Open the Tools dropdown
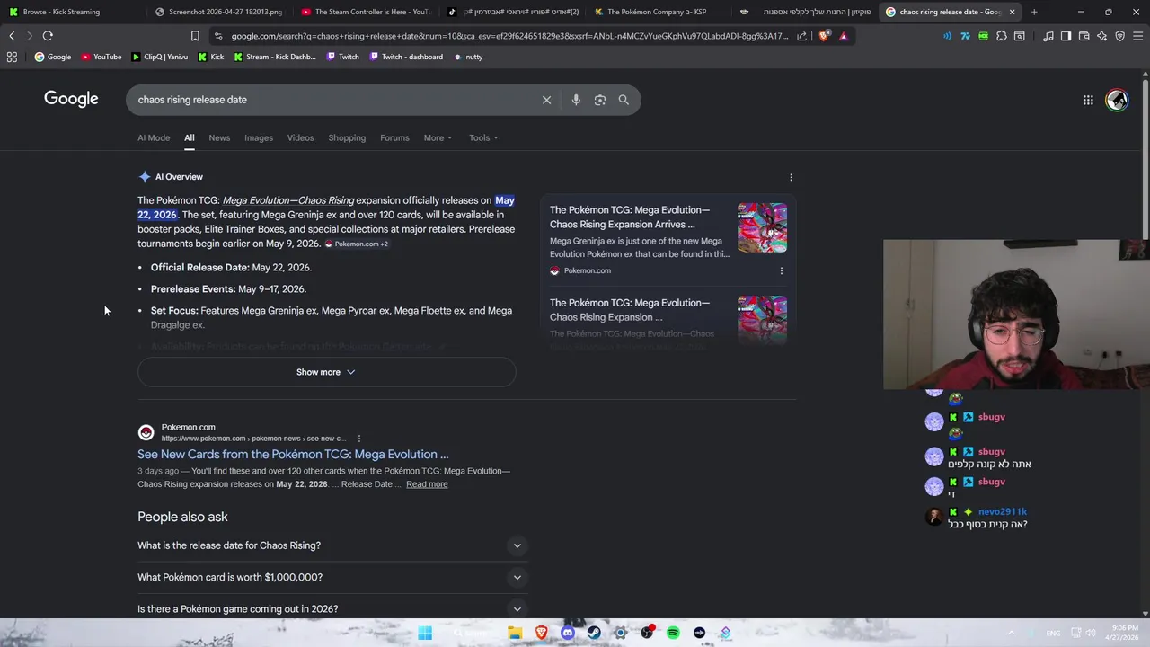This screenshot has height=647, width=1150. pos(483,137)
